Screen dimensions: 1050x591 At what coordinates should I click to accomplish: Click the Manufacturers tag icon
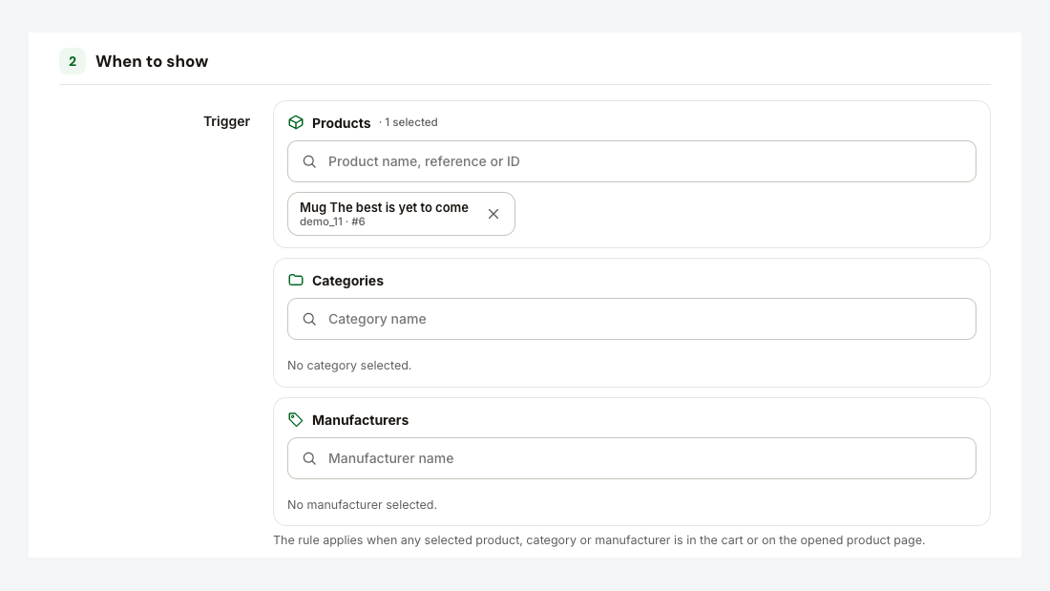point(296,419)
